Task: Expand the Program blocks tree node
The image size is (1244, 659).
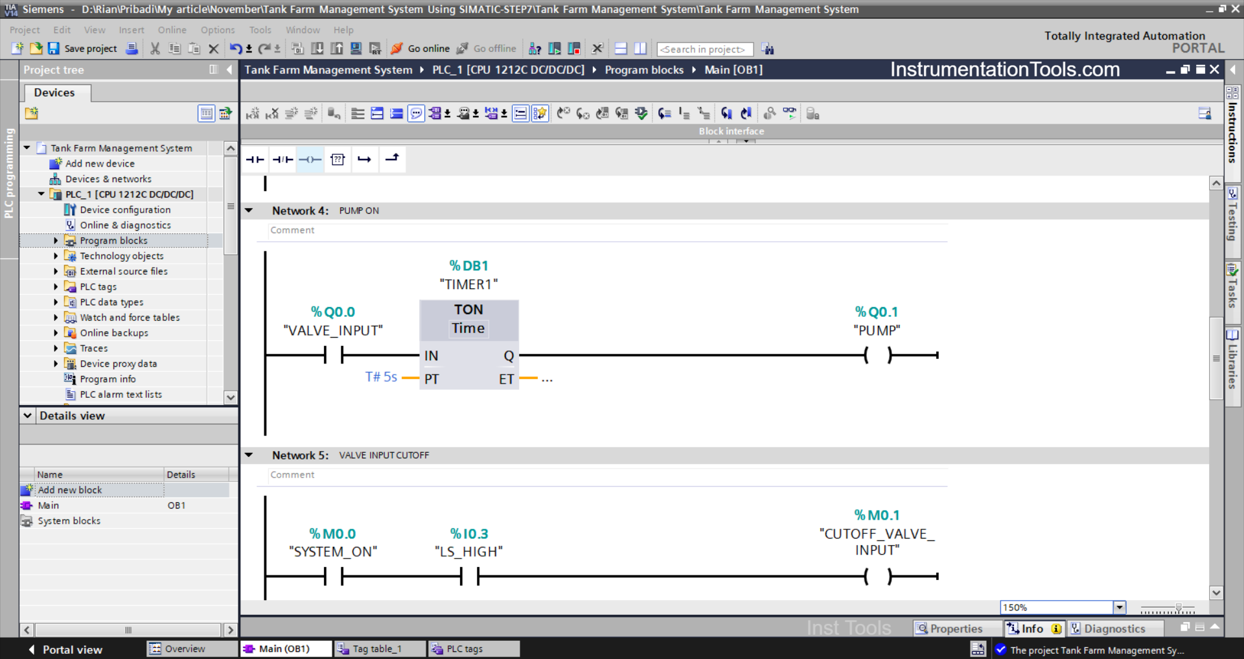Action: point(56,240)
